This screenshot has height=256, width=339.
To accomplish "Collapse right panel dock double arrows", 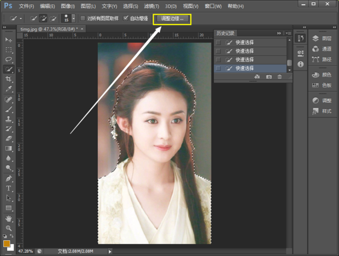I will (x=334, y=27).
